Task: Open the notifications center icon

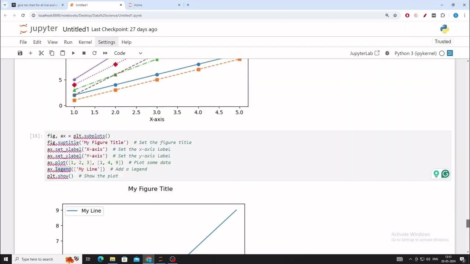Action: point(463,259)
